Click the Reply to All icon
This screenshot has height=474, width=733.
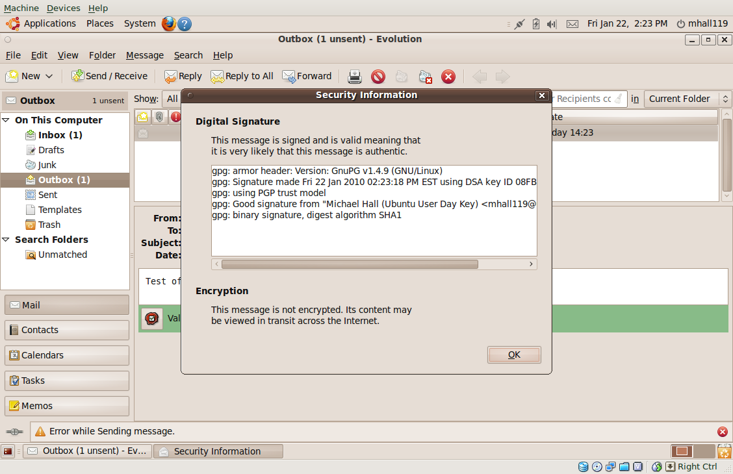pos(217,77)
